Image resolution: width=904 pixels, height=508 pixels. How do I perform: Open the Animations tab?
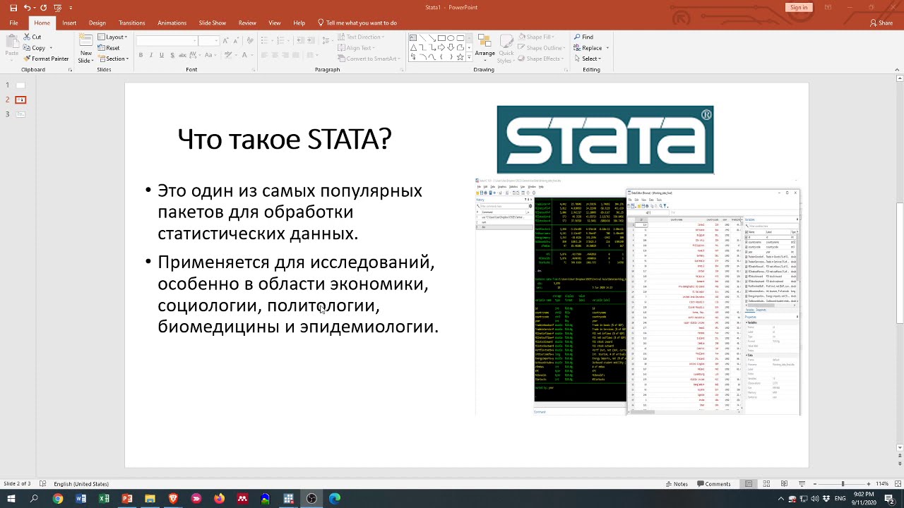coord(172,23)
